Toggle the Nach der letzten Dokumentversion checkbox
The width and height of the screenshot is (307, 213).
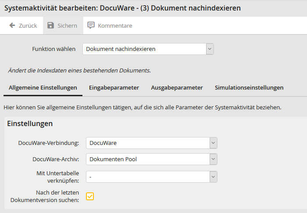[90, 196]
